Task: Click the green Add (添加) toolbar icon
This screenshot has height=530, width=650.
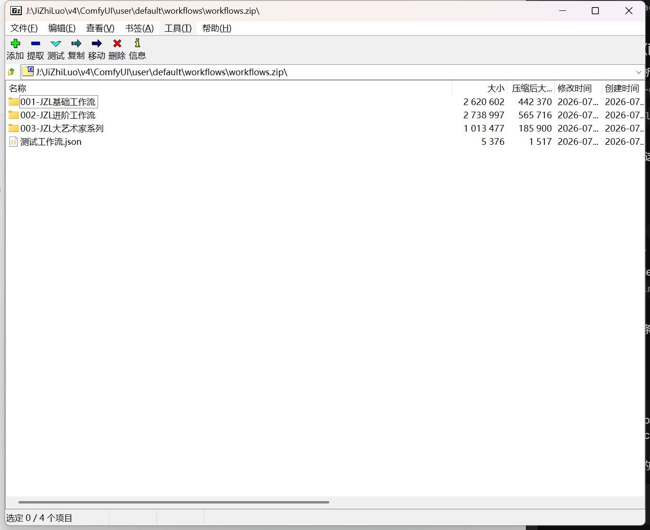Action: coord(15,44)
